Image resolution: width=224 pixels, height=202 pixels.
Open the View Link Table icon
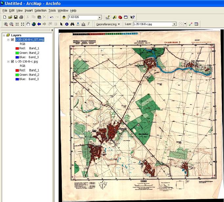[196, 24]
